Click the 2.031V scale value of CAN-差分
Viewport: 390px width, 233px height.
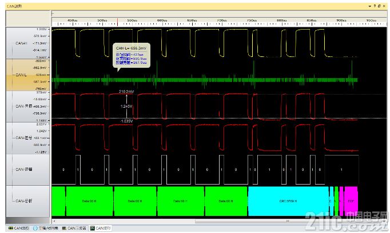click(x=41, y=124)
